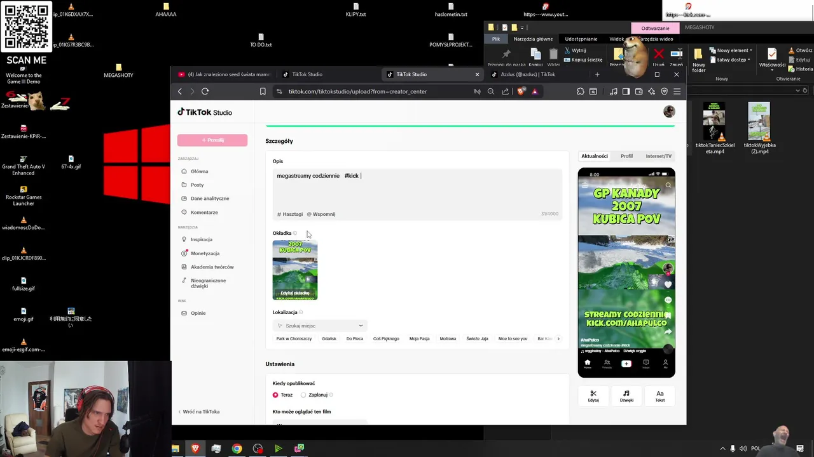Open the Brave VPN shield icon

click(664, 91)
